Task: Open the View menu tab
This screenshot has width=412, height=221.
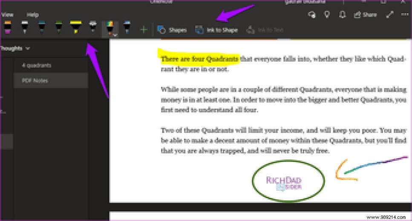Action: (7, 15)
